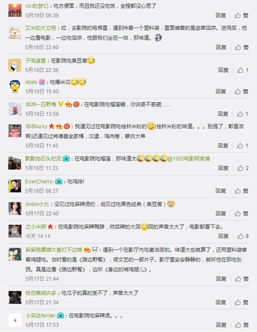Image resolution: width=257 pixels, height=332 pixels.
Task: Like the comment by cici的梦幻
Action: point(241,15)
